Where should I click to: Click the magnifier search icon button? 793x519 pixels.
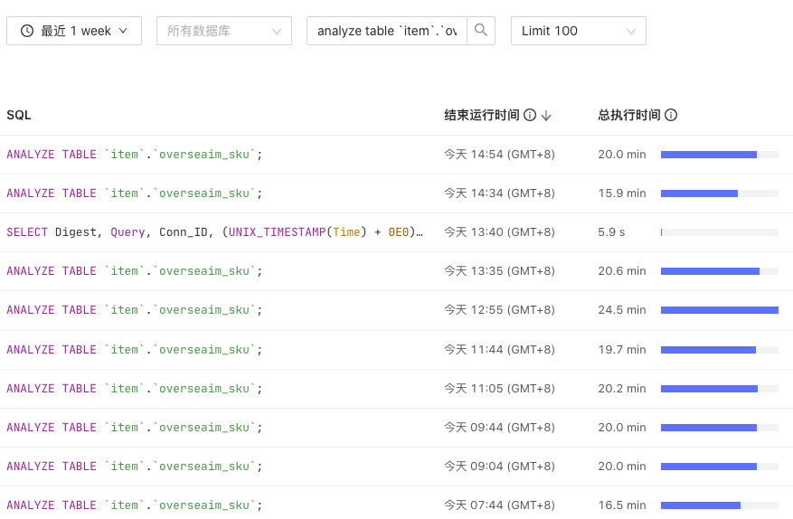click(481, 31)
